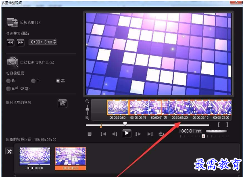Click the auto-detect TV ads magnifier icon

point(13,62)
